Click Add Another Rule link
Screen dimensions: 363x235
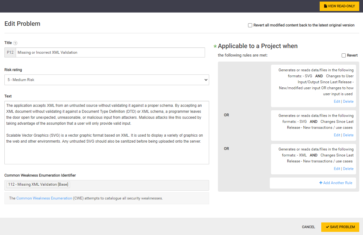(x=338, y=183)
